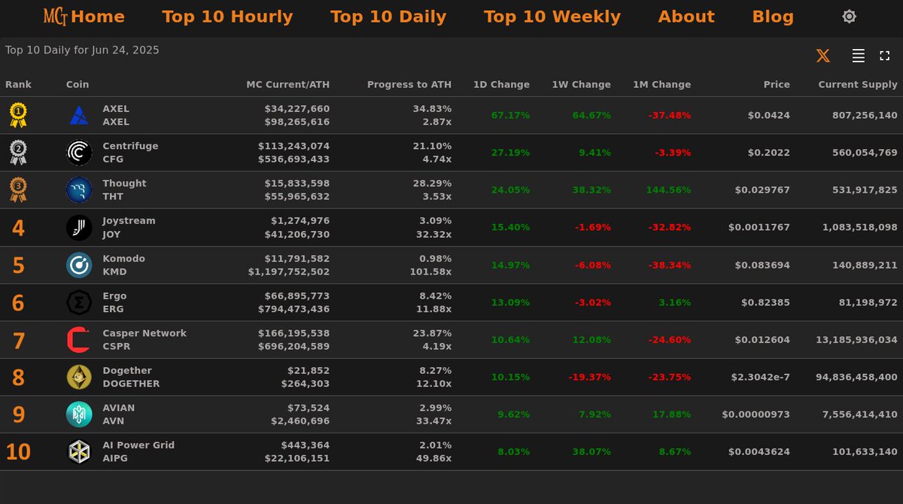
Task: Sort by the Coin column header
Action: coord(78,85)
